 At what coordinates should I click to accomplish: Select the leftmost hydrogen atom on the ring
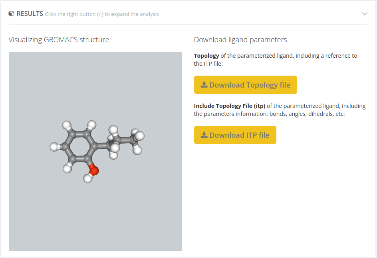pos(54,147)
